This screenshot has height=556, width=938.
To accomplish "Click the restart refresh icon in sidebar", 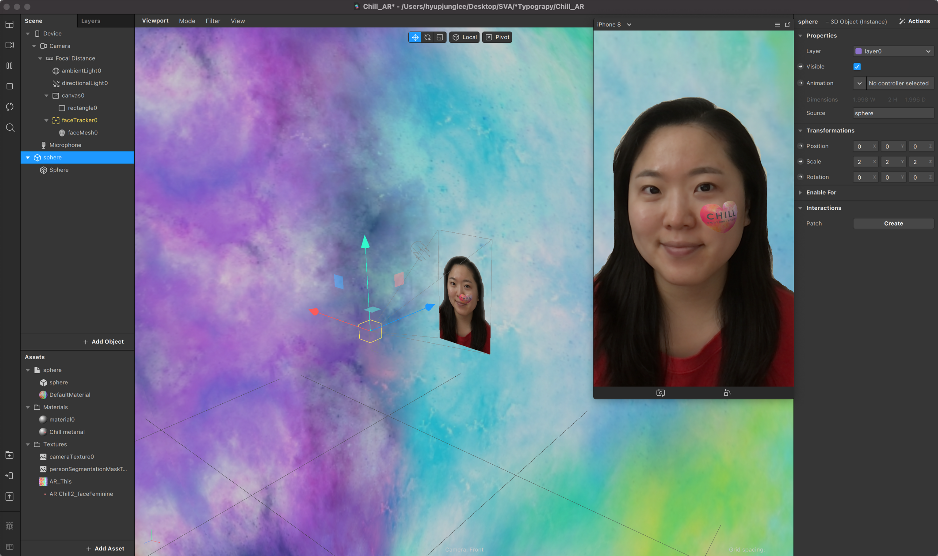I will click(10, 107).
